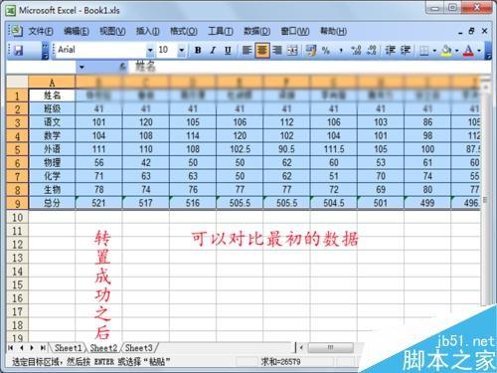Select the cell containing 姓名

coord(52,95)
